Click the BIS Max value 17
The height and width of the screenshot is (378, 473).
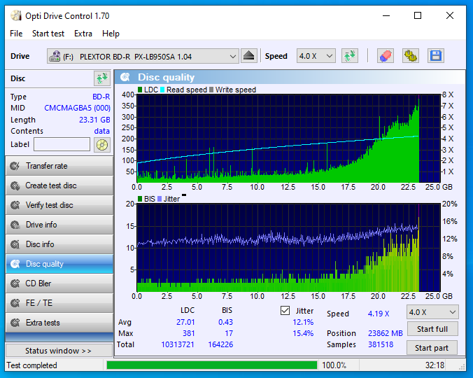click(x=229, y=333)
